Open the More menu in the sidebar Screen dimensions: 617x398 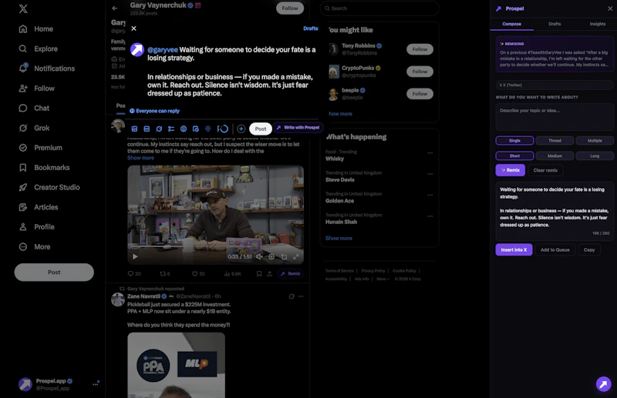[x=34, y=247]
